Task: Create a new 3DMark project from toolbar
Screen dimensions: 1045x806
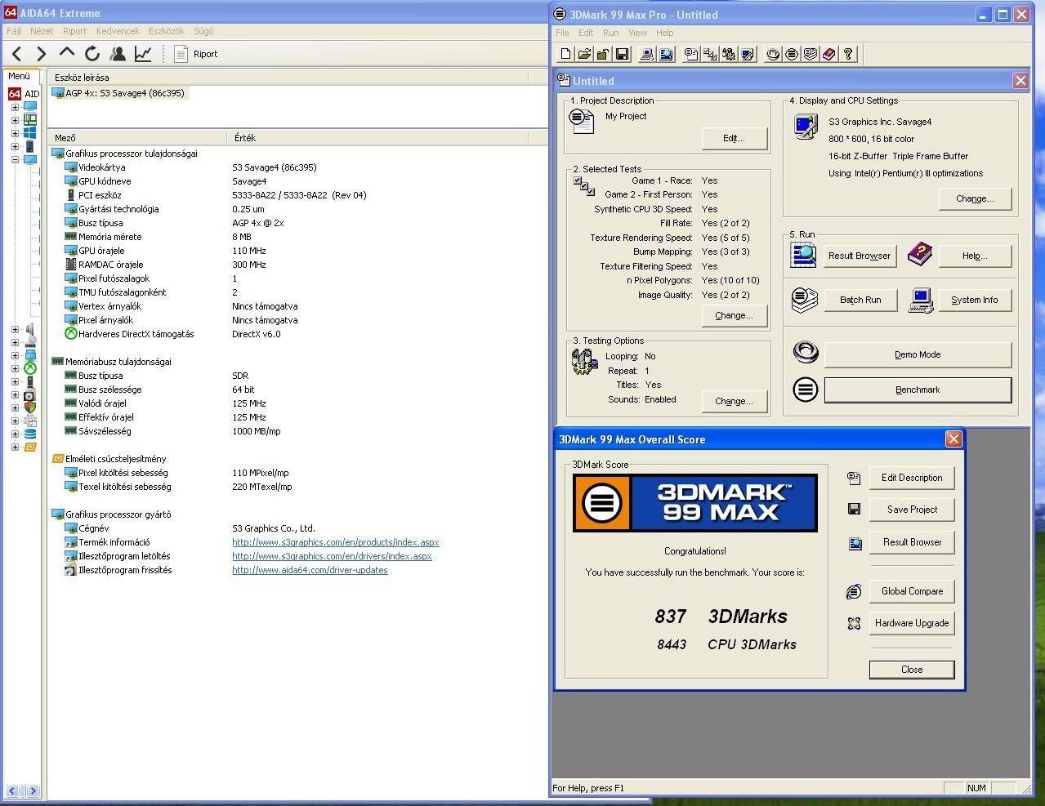Action: (565, 55)
